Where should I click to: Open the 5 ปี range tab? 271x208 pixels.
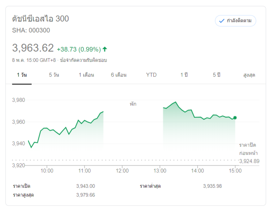click(216, 75)
